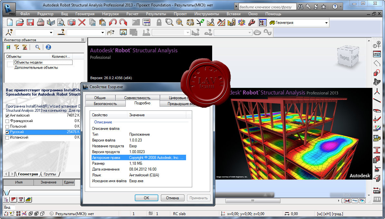Click the binoculars search icon in title bar

300,7
